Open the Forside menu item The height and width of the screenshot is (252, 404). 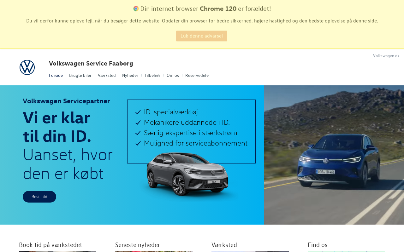56,75
